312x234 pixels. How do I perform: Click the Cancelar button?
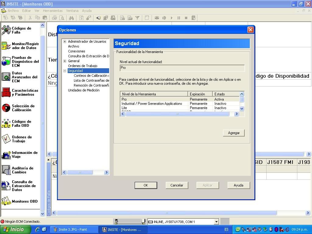(x=177, y=185)
